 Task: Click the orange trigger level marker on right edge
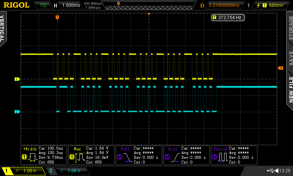point(281,68)
